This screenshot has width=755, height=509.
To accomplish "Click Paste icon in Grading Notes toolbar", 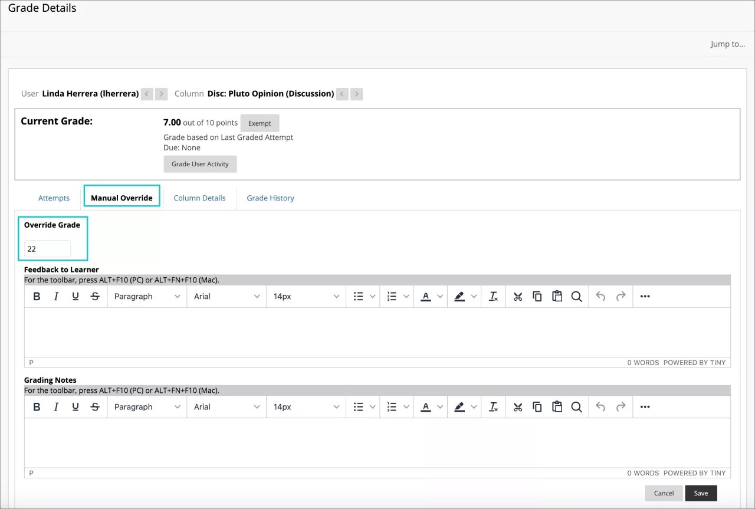I will pyautogui.click(x=557, y=407).
